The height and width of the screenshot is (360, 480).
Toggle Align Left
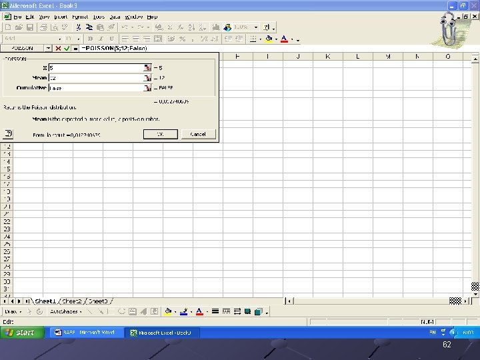click(x=125, y=39)
